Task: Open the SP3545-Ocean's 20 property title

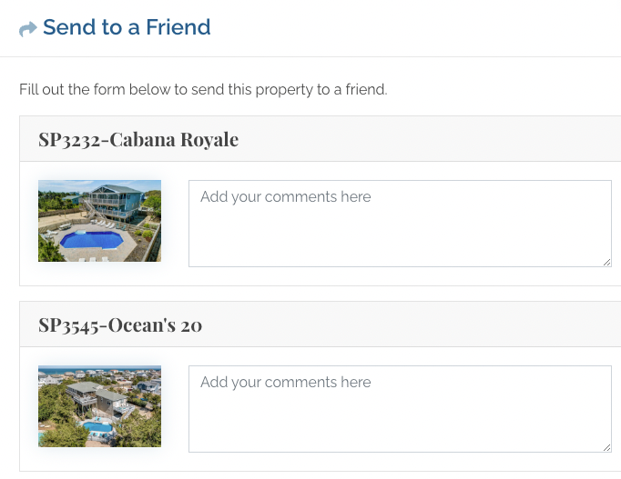Action: pyautogui.click(x=120, y=324)
